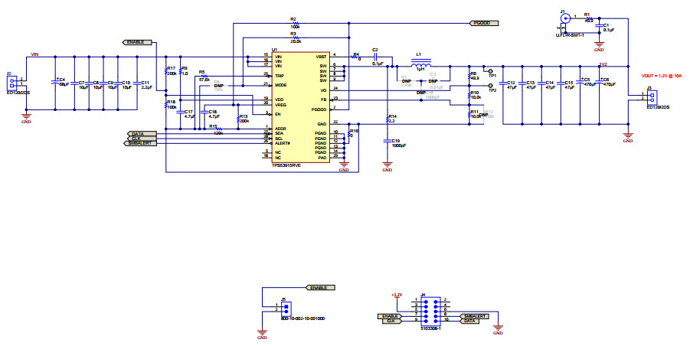The image size is (690, 346).
Task: Select the SMBALERT port left of U1
Action: [142, 143]
